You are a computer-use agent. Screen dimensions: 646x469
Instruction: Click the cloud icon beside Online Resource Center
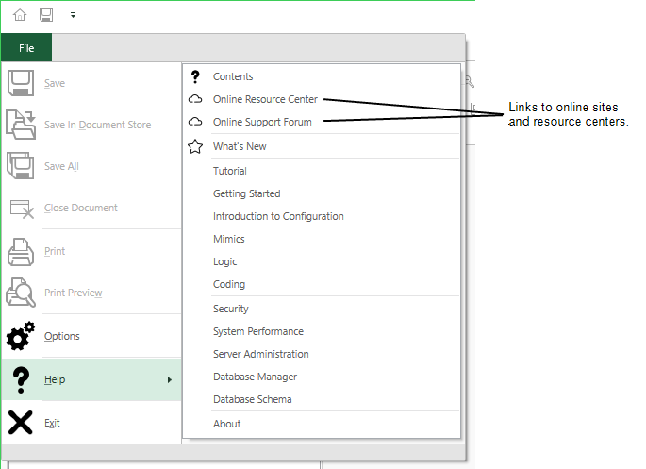195,99
